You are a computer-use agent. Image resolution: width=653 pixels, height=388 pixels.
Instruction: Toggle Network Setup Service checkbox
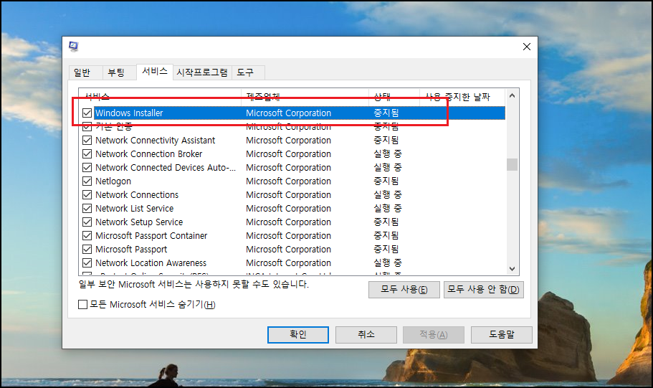click(87, 222)
